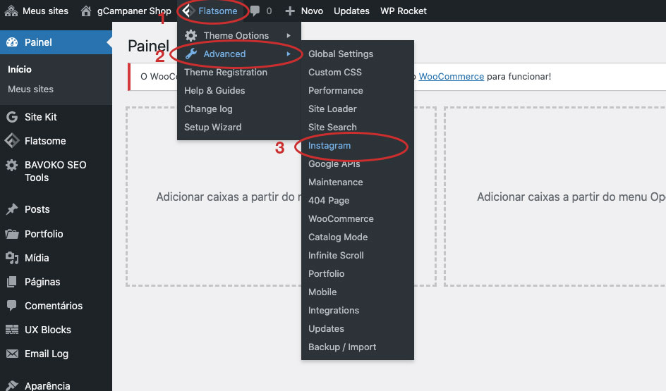The image size is (666, 391).
Task: Select Instagram from the Advanced submenu
Action: point(329,145)
